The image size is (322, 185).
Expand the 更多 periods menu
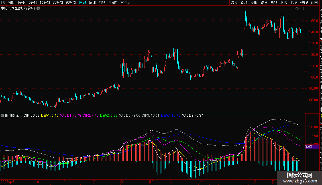125,3
